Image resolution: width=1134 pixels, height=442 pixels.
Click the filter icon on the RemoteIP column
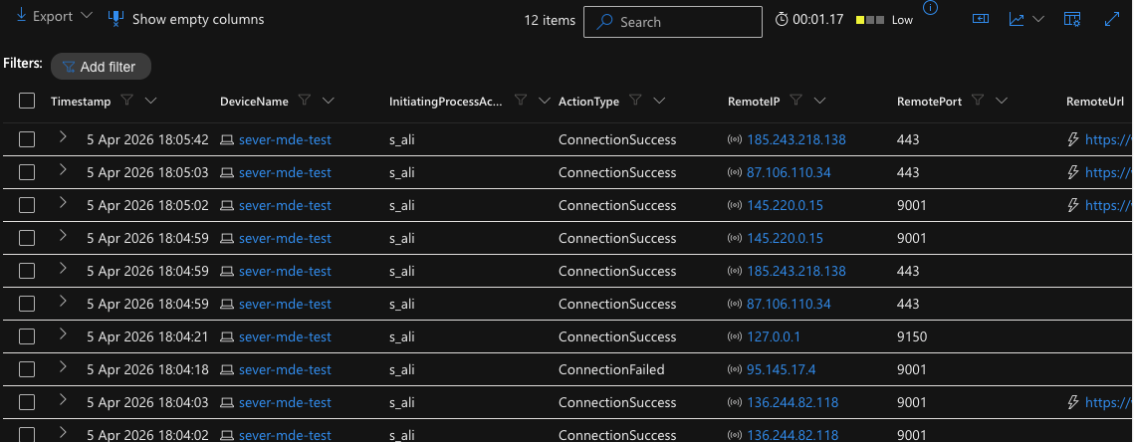796,101
